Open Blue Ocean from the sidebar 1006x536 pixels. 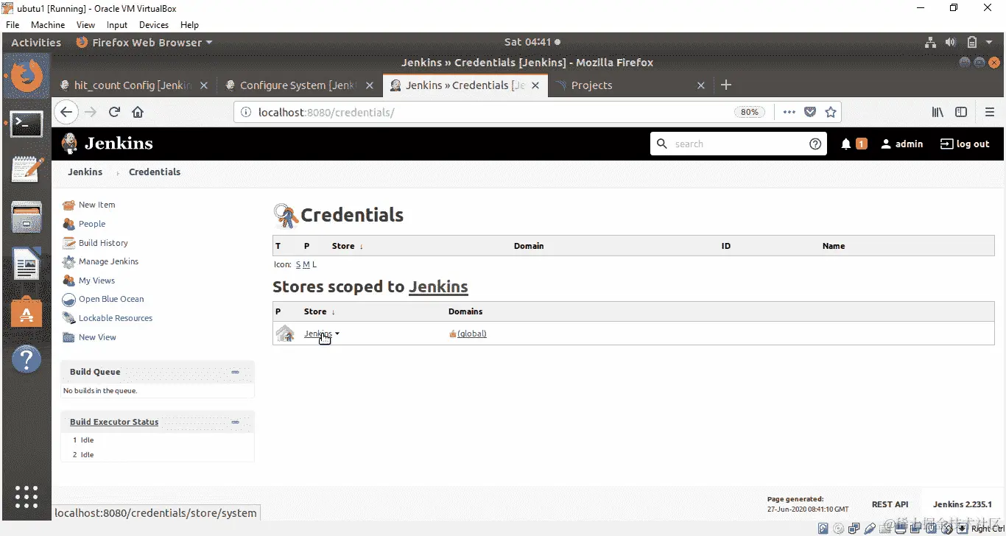[110, 299]
